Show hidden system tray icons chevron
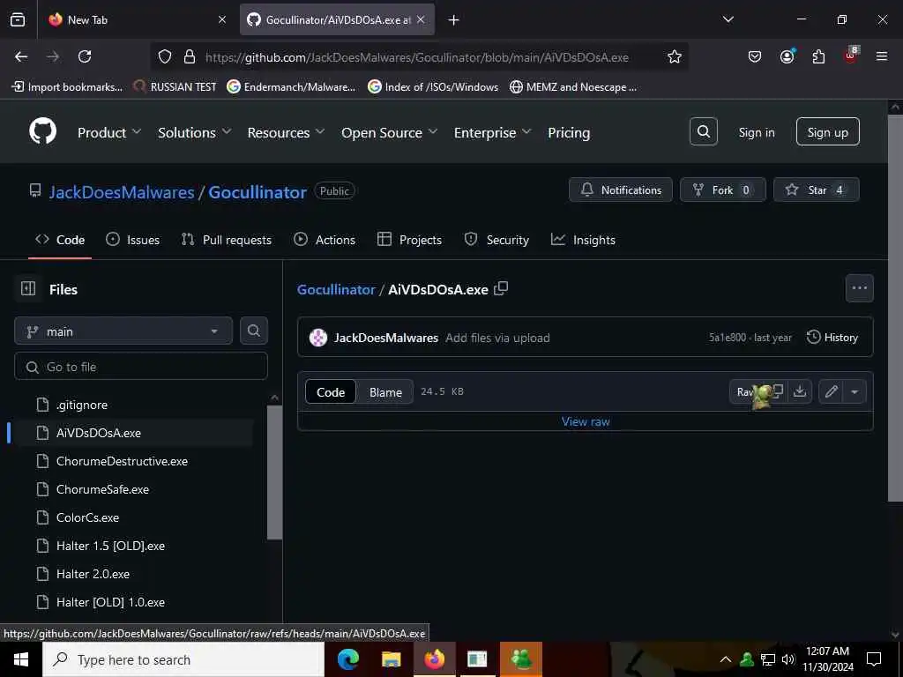This screenshot has width=903, height=677. pyautogui.click(x=726, y=659)
